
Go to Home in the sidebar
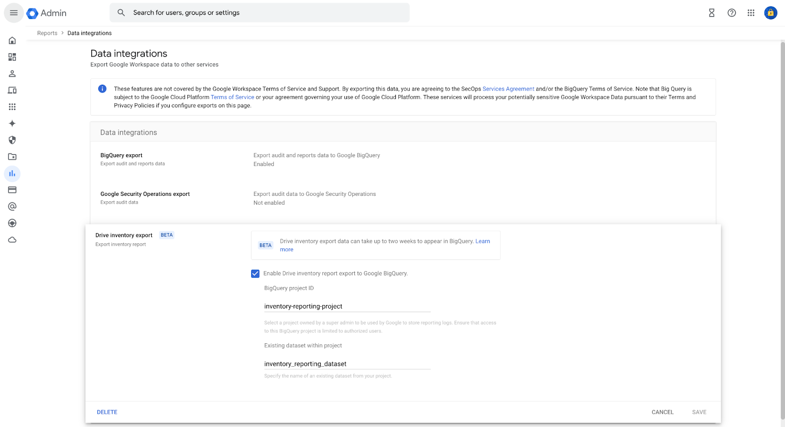12,41
